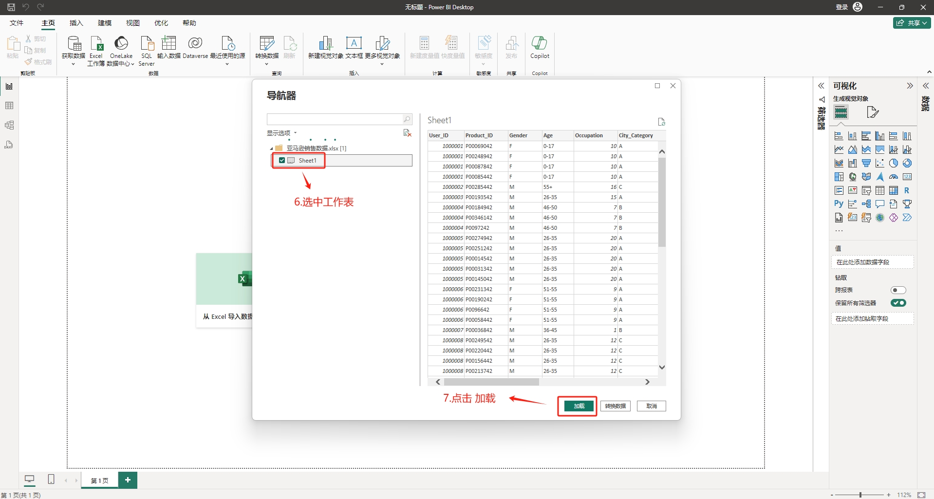Collapse the 亚马逊销售数据.xlsx tree node
The height and width of the screenshot is (499, 934).
[271, 148]
